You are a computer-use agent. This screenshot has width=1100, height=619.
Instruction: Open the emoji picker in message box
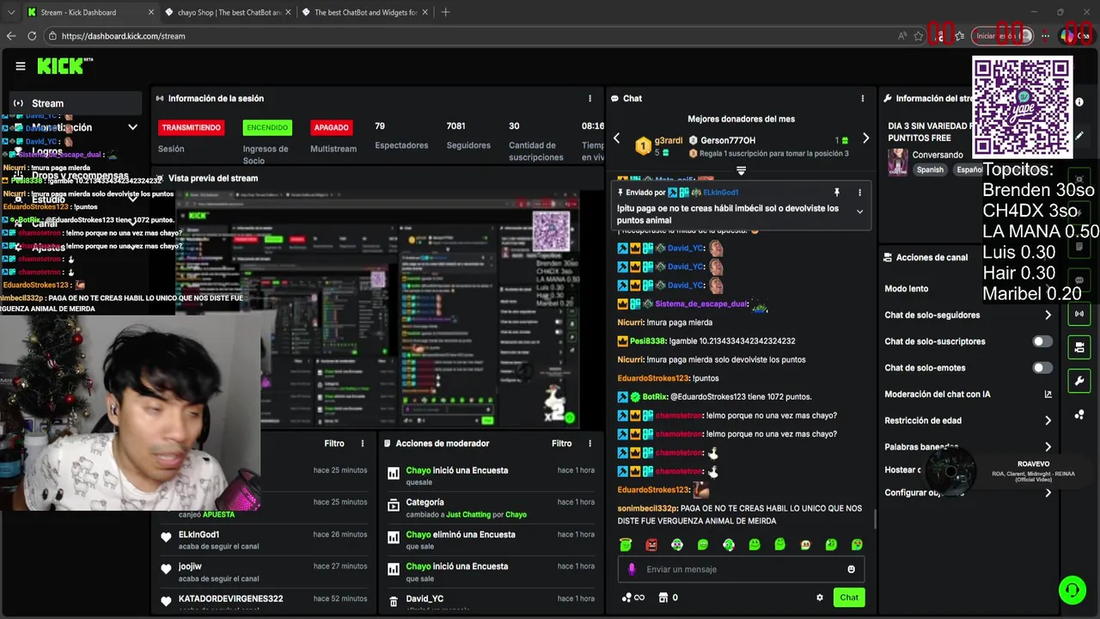point(852,569)
